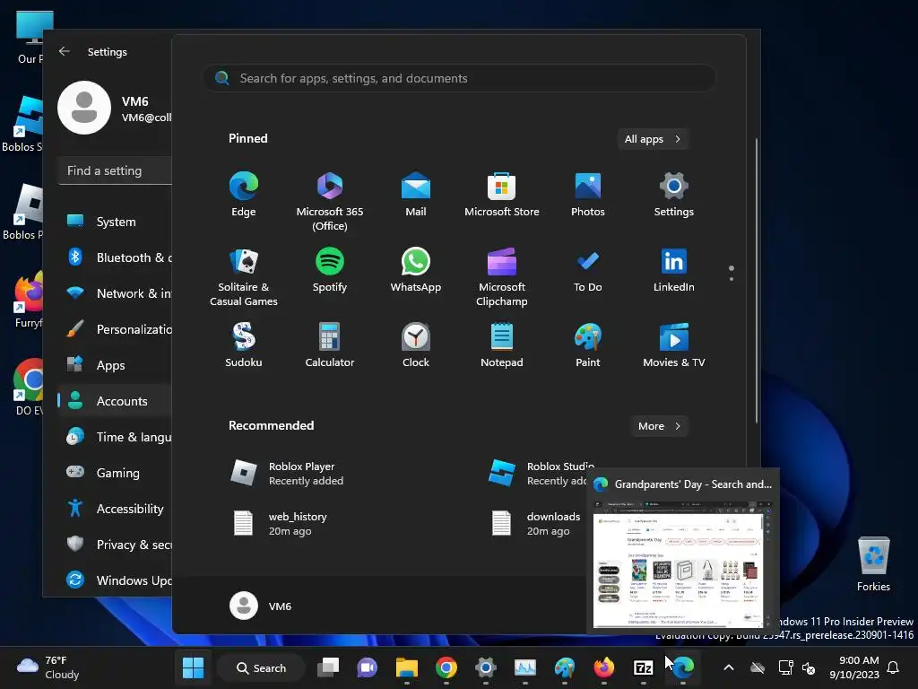Image resolution: width=918 pixels, height=689 pixels.
Task: Open Network & internet settings category
Action: click(x=116, y=293)
